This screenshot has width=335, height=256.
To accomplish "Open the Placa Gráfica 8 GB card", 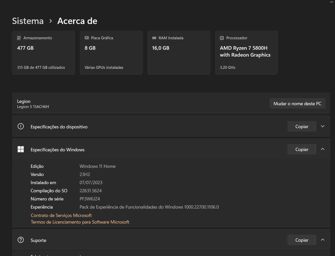I will (111, 53).
